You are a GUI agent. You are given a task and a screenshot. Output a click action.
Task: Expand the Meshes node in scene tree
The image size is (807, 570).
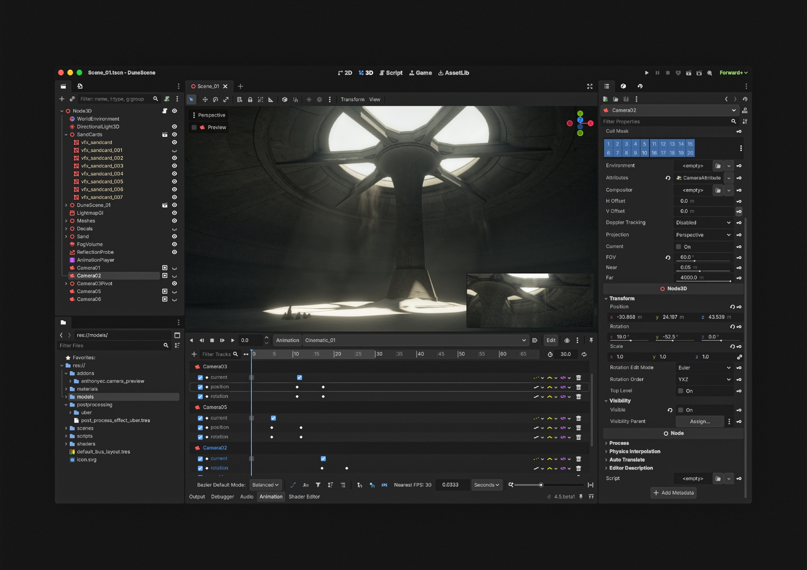[x=66, y=221]
